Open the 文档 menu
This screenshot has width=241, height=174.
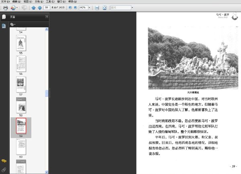click(x=39, y=2)
